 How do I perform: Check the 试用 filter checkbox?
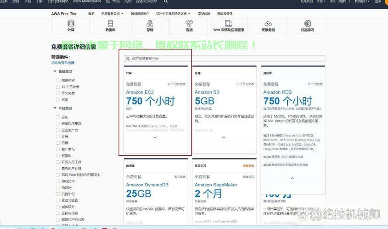coord(58,99)
